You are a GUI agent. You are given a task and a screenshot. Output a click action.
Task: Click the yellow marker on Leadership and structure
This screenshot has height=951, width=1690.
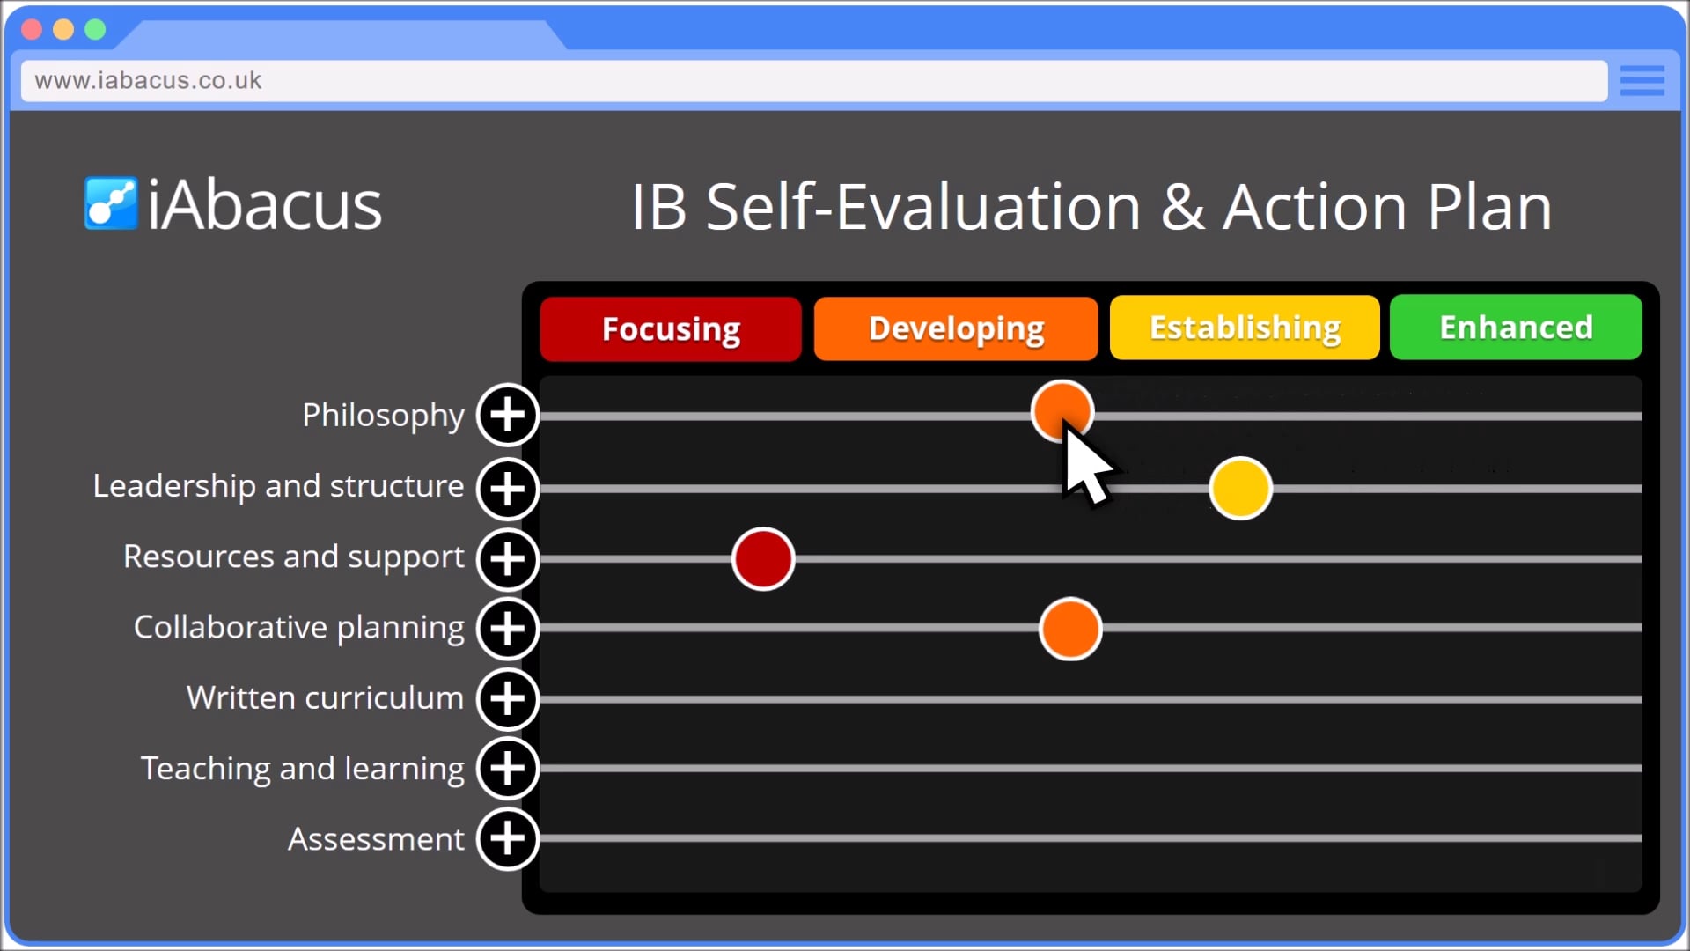(x=1240, y=488)
